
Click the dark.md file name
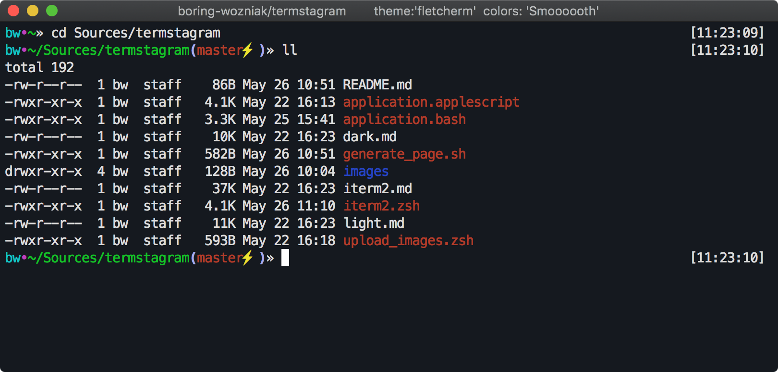pyautogui.click(x=370, y=136)
